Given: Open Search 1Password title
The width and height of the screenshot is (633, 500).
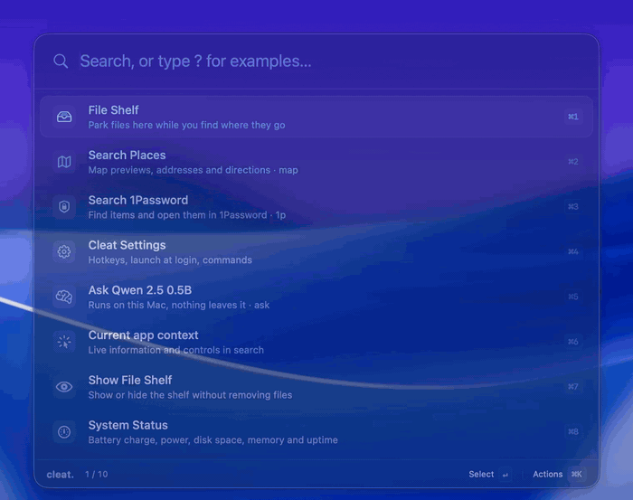Looking at the screenshot, I should (138, 200).
